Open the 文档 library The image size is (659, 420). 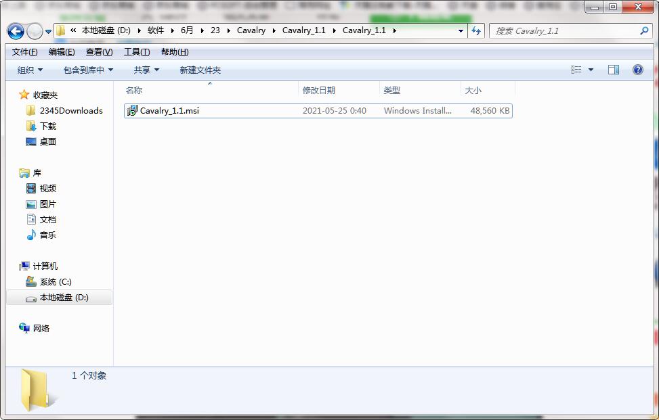48,219
